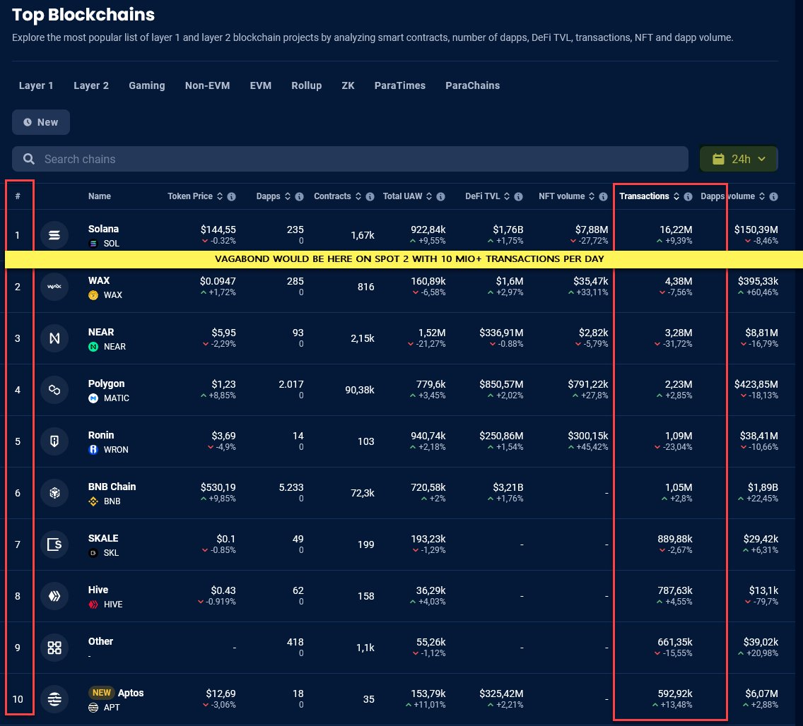This screenshot has width=803, height=726.
Task: Open the Aptos chain page
Action: 131,693
